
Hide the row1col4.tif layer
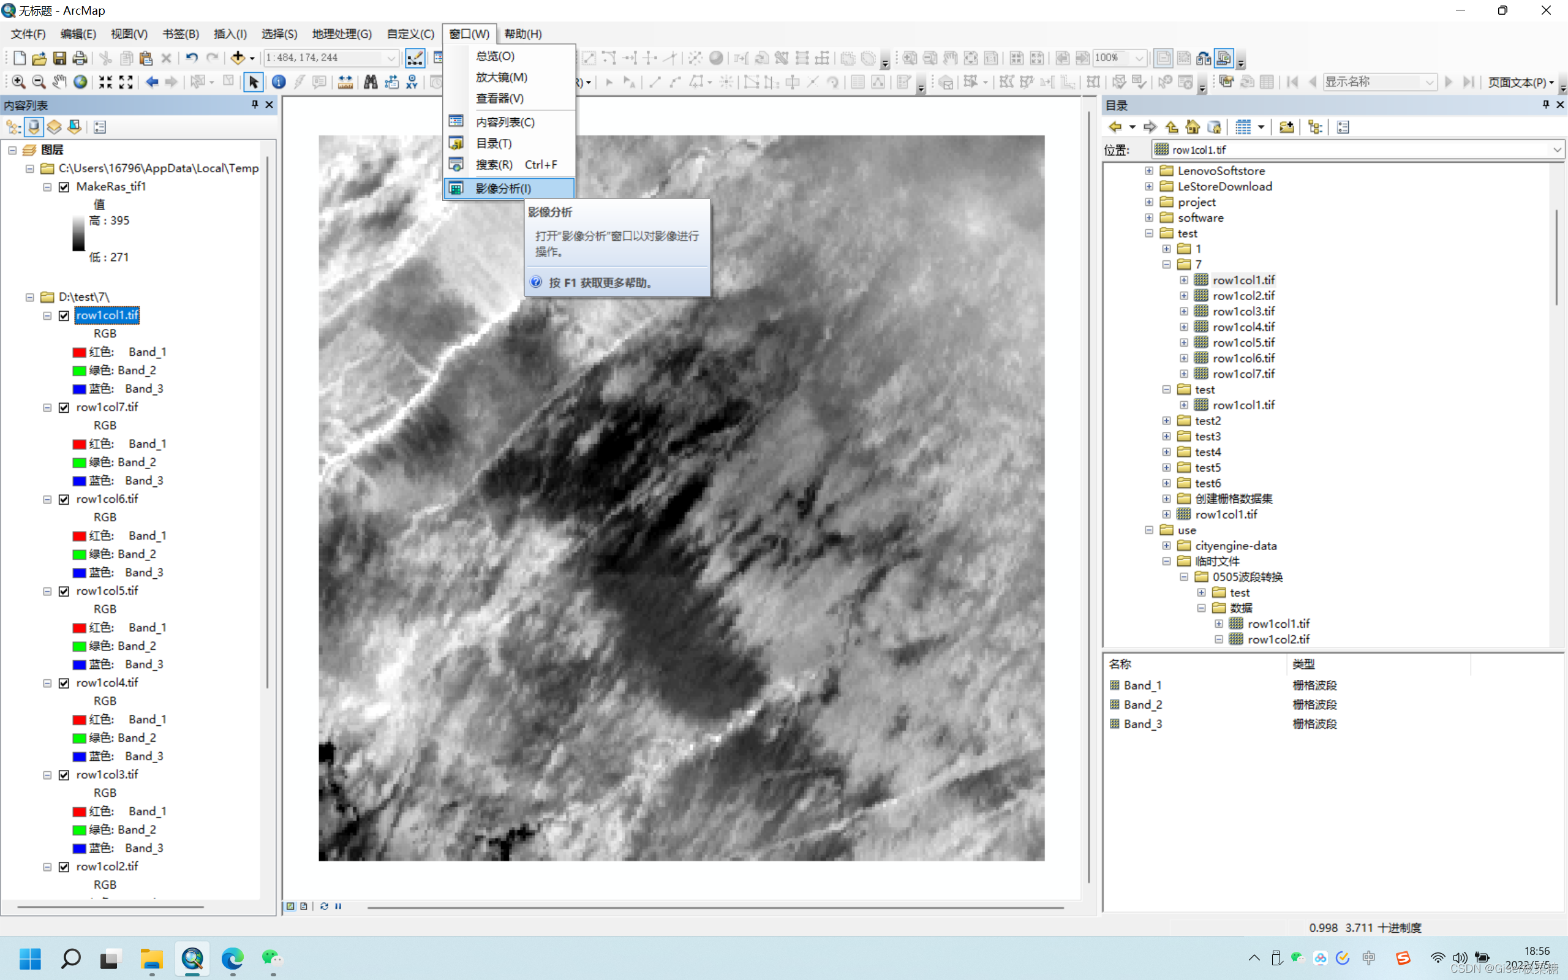[64, 683]
